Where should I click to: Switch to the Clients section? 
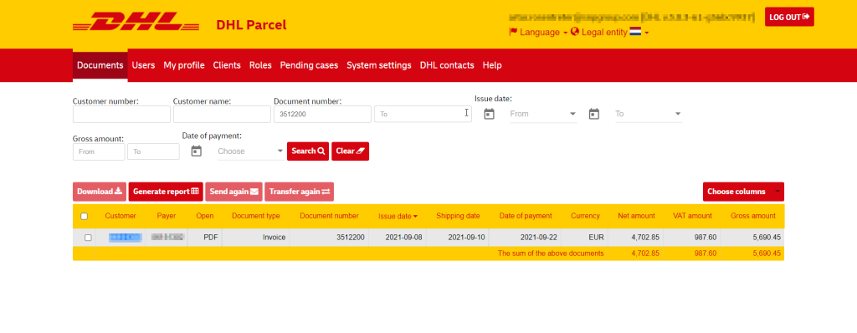227,65
